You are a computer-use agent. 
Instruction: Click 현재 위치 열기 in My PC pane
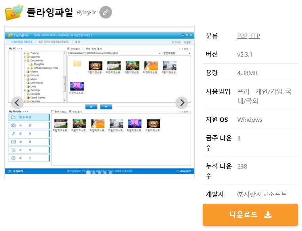[94, 49]
